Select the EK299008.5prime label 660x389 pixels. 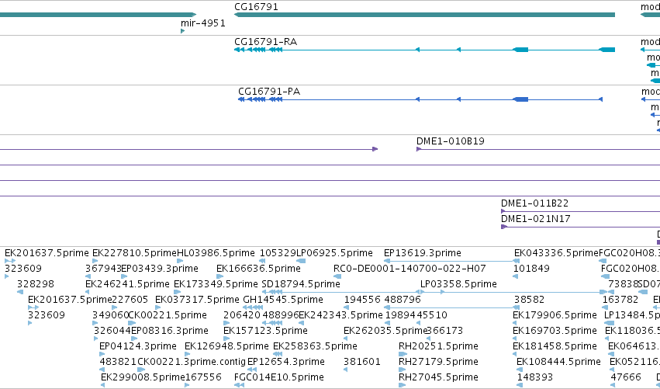(x=143, y=377)
